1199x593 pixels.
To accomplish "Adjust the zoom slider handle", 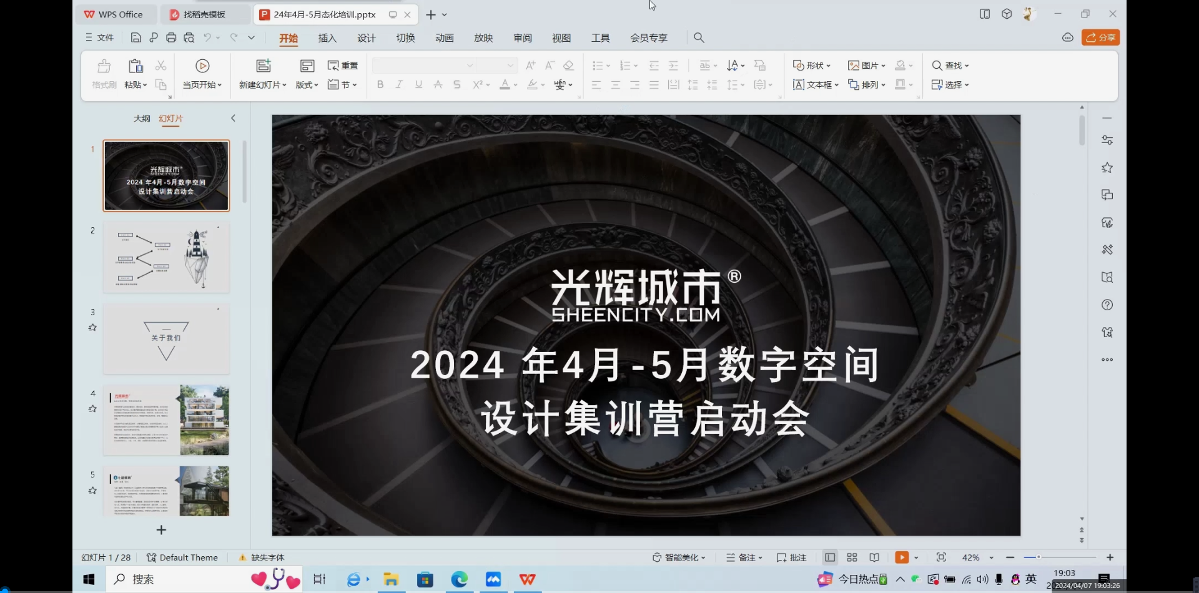I will [x=1039, y=557].
